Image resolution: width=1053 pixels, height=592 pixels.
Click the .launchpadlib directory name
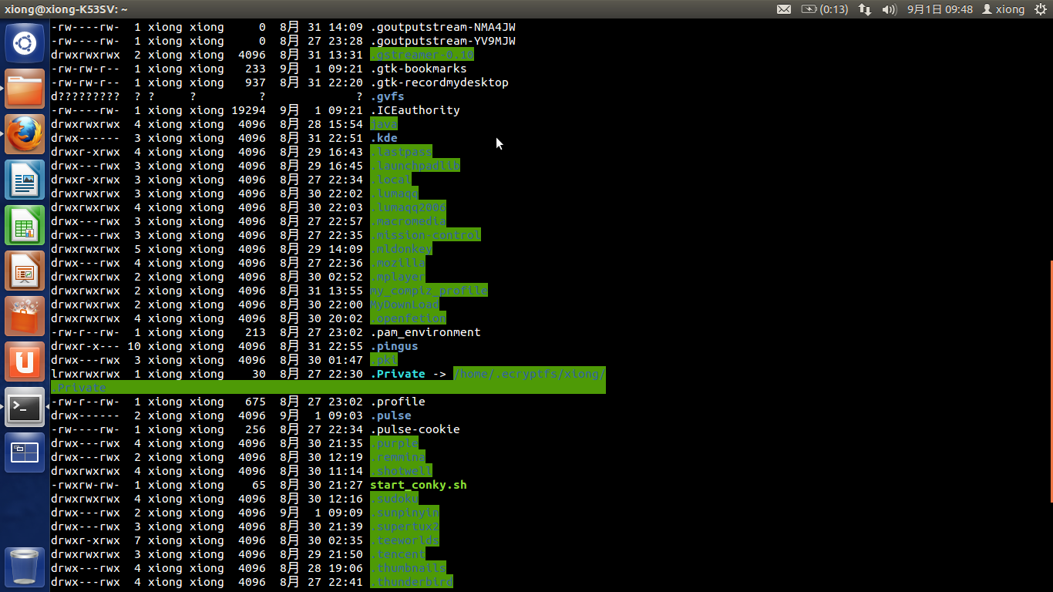click(x=415, y=166)
